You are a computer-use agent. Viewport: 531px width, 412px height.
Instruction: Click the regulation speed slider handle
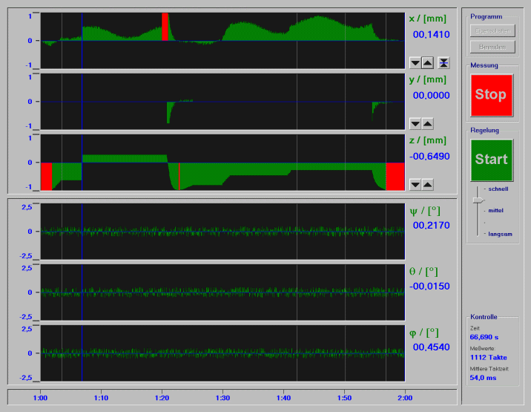tap(478, 200)
